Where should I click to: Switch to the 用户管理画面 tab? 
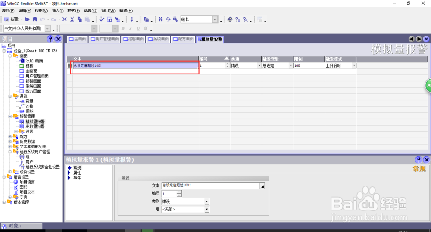coord(105,39)
